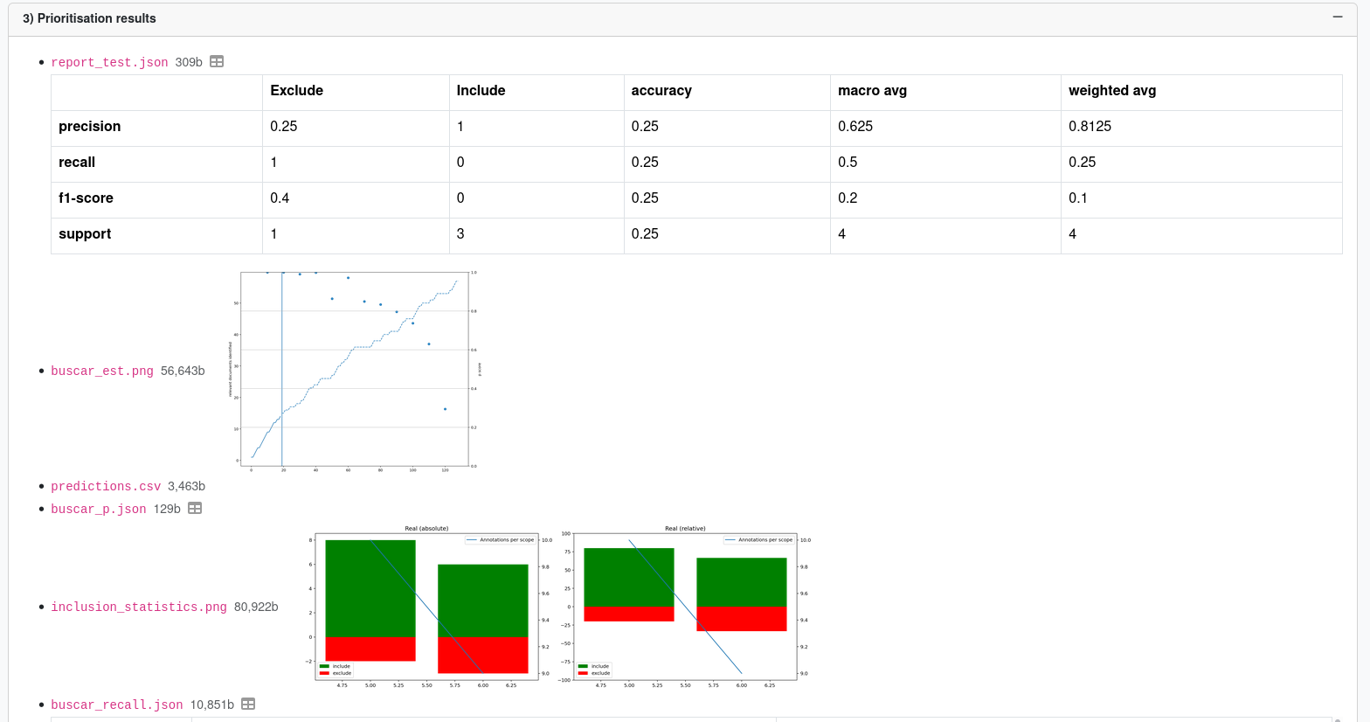
Task: Open the buscar_recall.json file link
Action: click(117, 705)
